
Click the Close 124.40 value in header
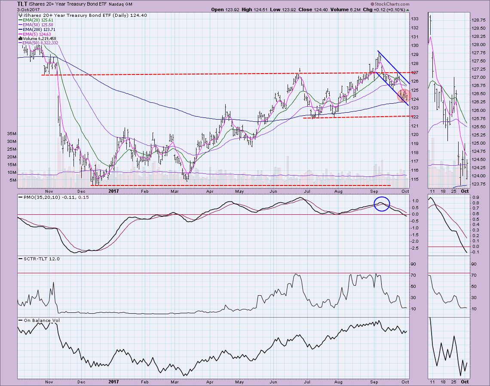[x=313, y=9]
